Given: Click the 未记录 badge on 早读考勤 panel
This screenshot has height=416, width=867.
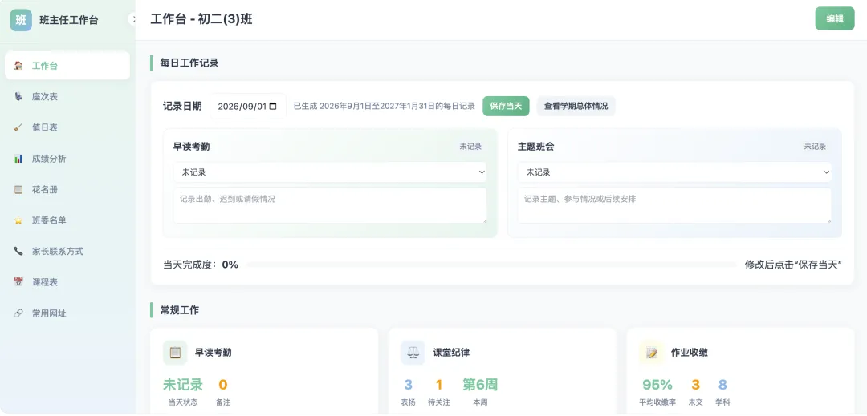Looking at the screenshot, I should click(470, 147).
